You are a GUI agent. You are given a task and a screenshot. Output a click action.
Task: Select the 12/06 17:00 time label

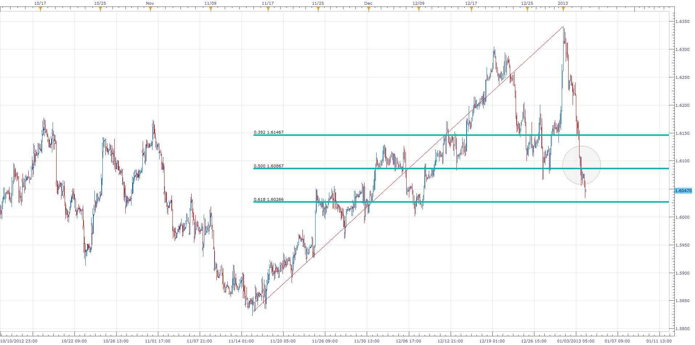tap(409, 341)
